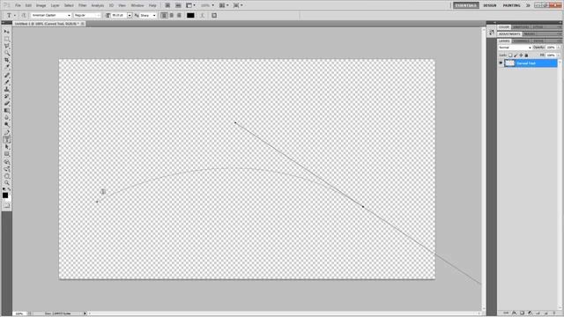Screen dimensions: 564x317
Task: Toggle lock all for layer
Action: [526, 55]
